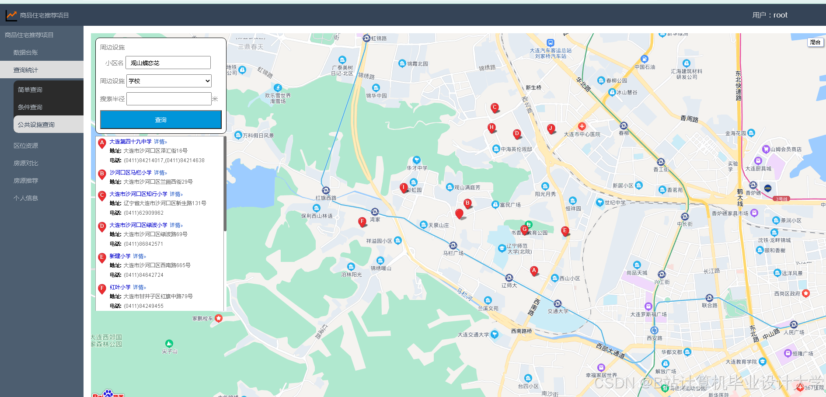Image resolution: width=826 pixels, height=397 pixels.
Task: Open 大连第四十九中学 result link
Action: (x=130, y=142)
